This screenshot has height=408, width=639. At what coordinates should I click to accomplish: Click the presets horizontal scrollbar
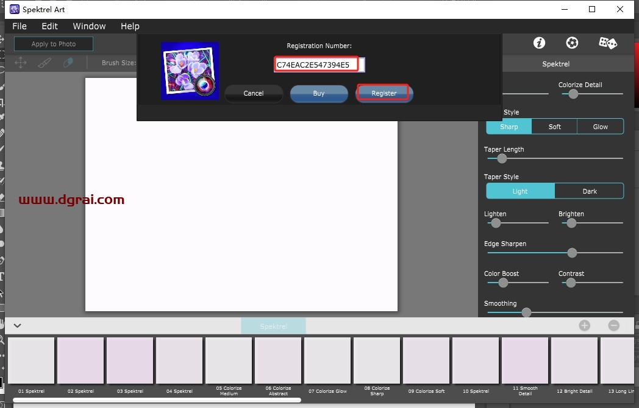[157, 400]
